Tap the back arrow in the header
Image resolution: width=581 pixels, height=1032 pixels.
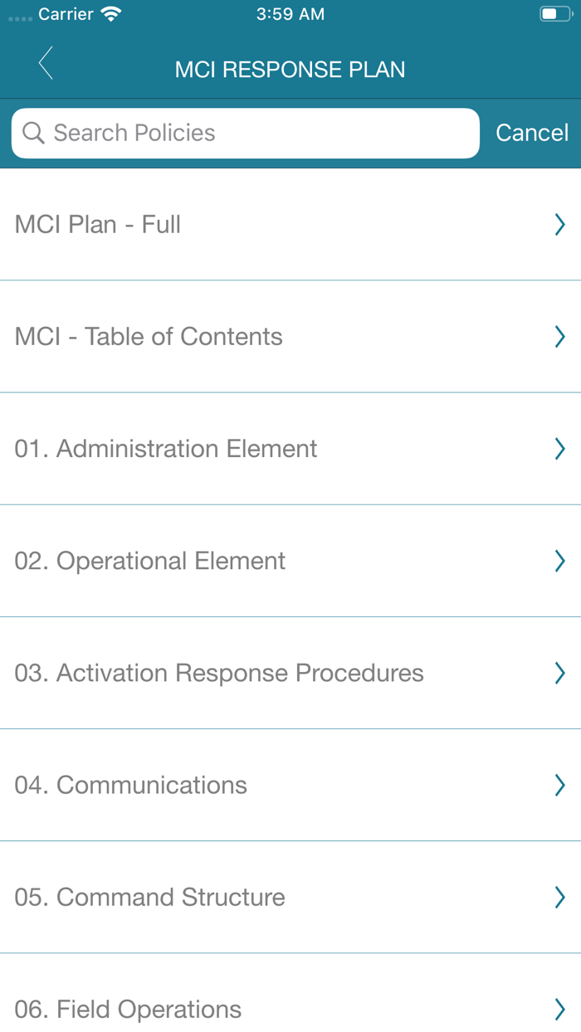tap(46, 63)
